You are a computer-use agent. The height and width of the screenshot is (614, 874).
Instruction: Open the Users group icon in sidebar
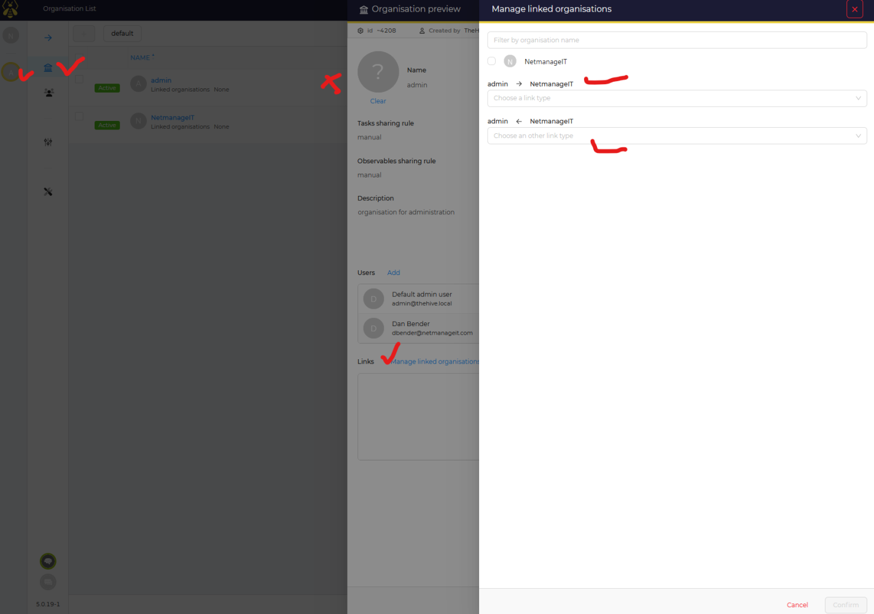click(x=49, y=93)
